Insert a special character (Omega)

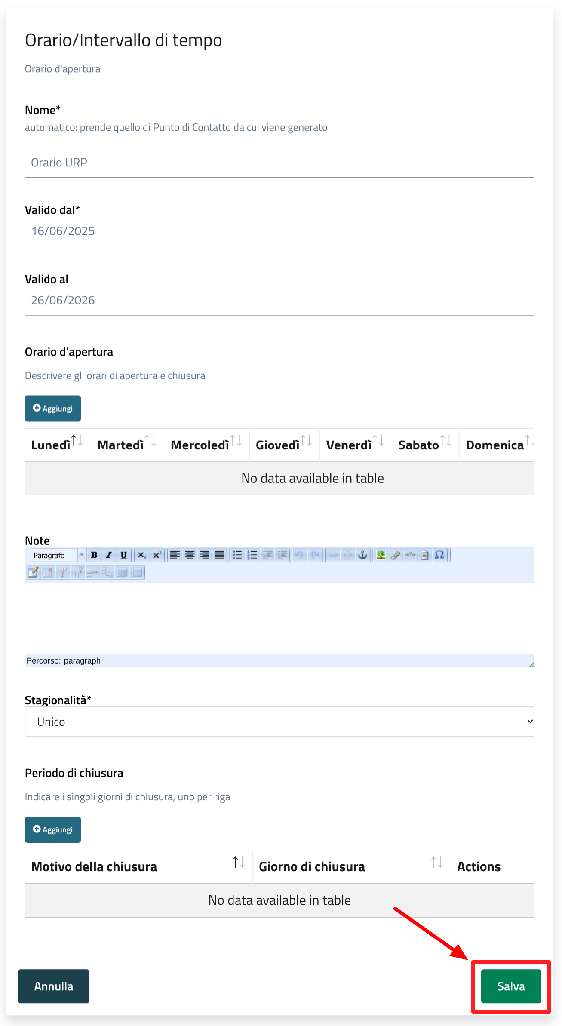[x=439, y=555]
